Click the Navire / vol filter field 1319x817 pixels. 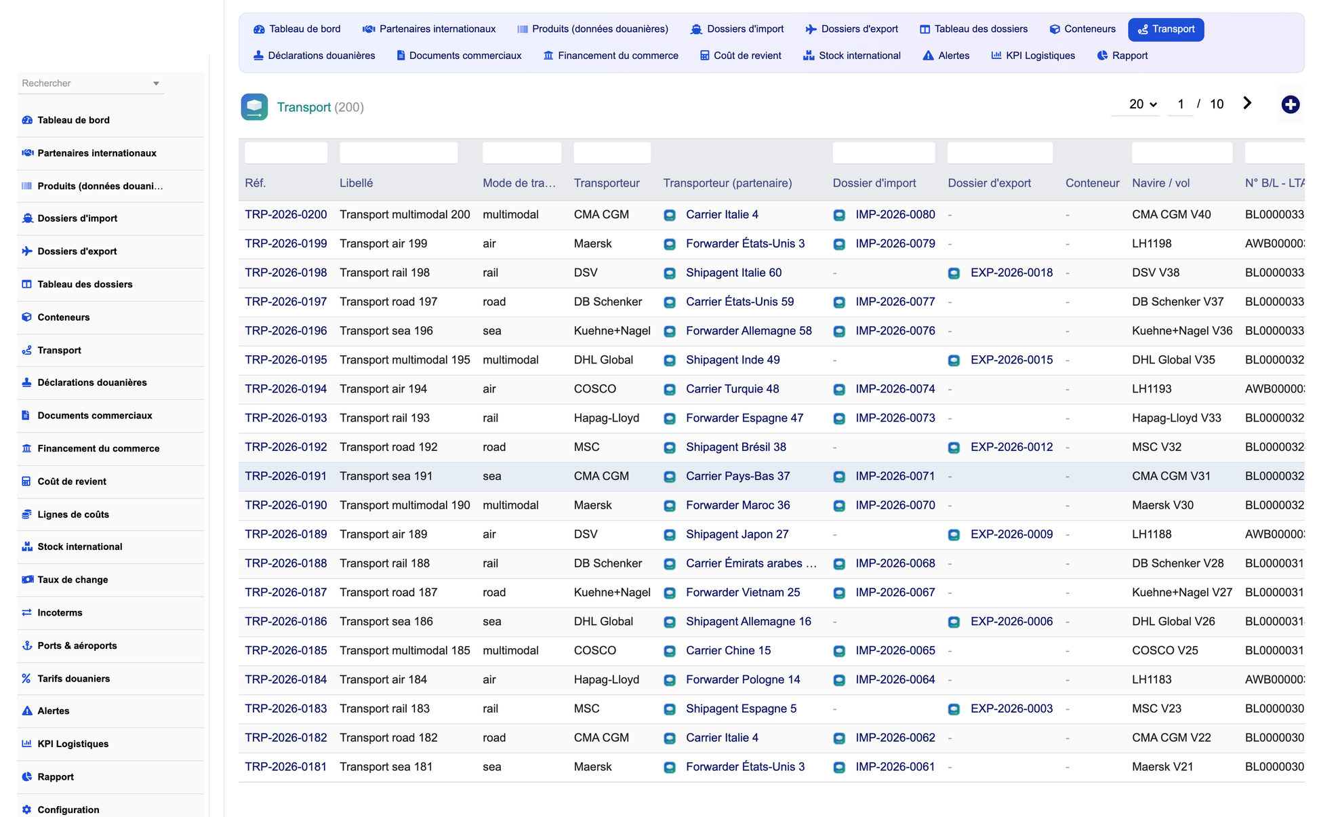pos(1182,153)
